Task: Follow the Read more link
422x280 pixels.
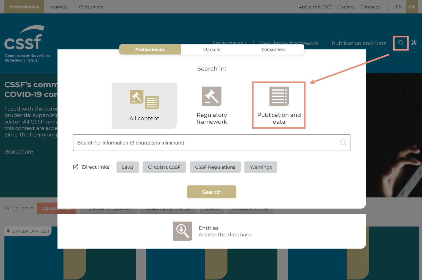Action: (18, 151)
